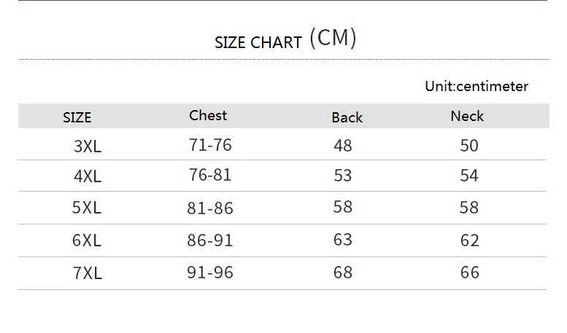Screen dimensions: 567x333
Task: Click the Neck value 54 for 4XL
Action: [x=469, y=176]
